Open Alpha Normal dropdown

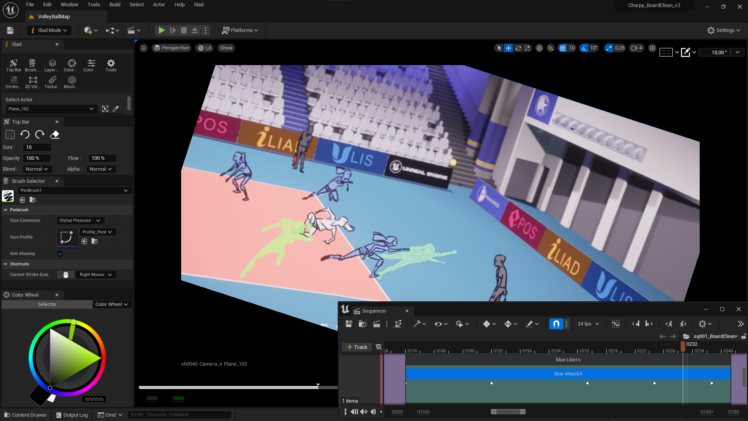pyautogui.click(x=101, y=169)
